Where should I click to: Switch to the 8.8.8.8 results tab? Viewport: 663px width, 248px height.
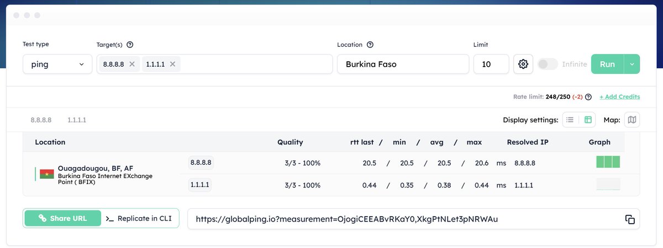pyautogui.click(x=41, y=120)
